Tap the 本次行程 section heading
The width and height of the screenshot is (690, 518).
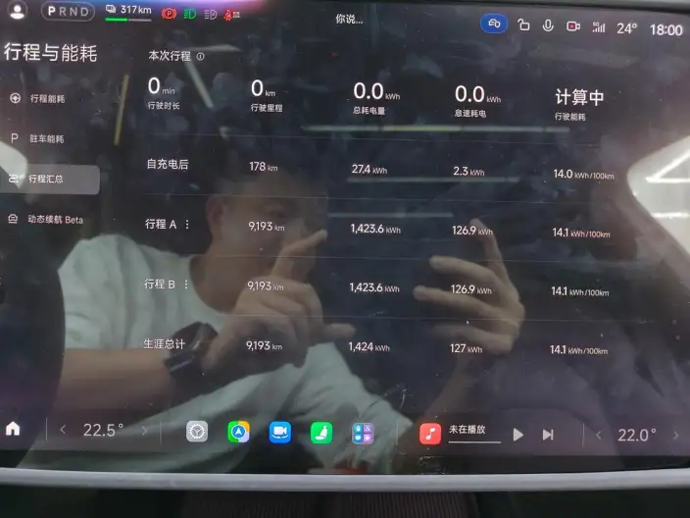pyautogui.click(x=170, y=56)
